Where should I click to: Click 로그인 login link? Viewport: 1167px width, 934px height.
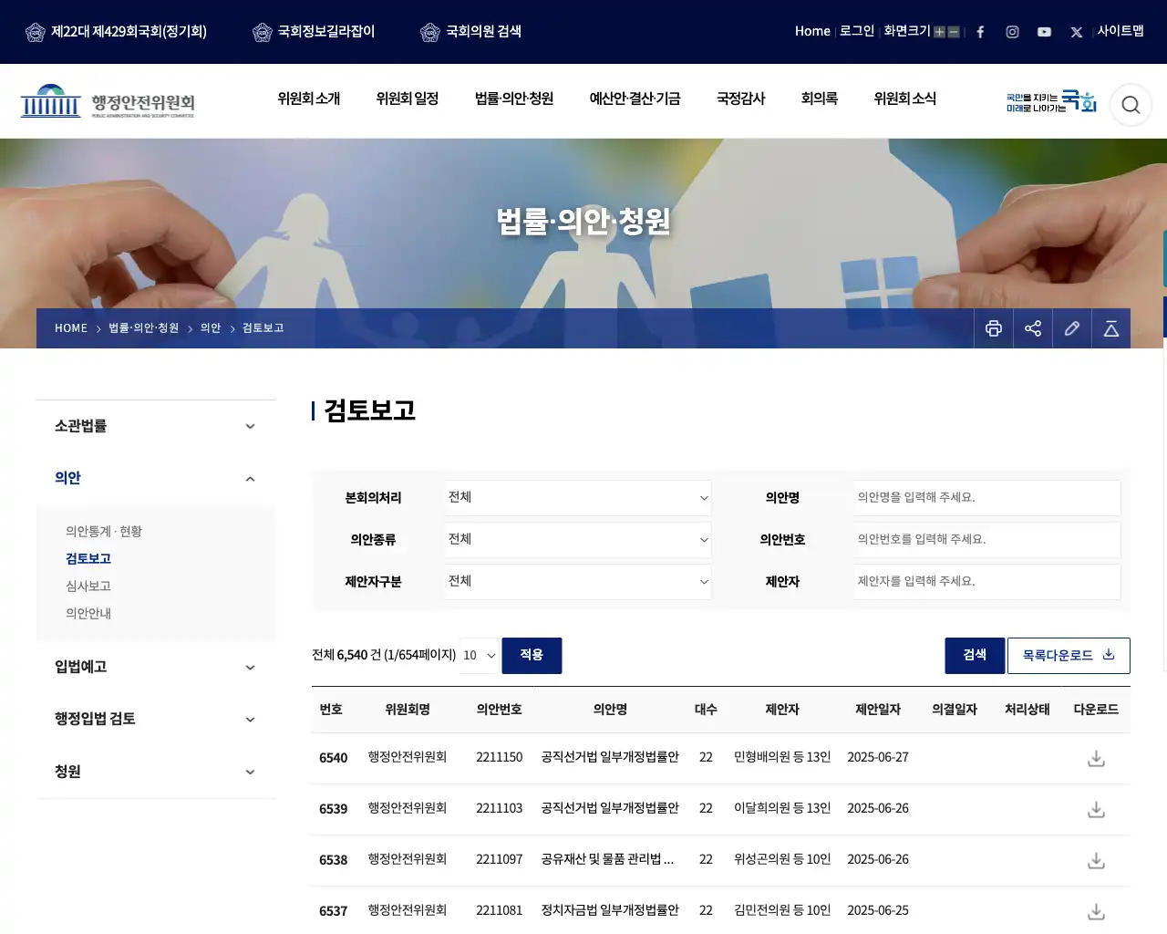tap(857, 31)
